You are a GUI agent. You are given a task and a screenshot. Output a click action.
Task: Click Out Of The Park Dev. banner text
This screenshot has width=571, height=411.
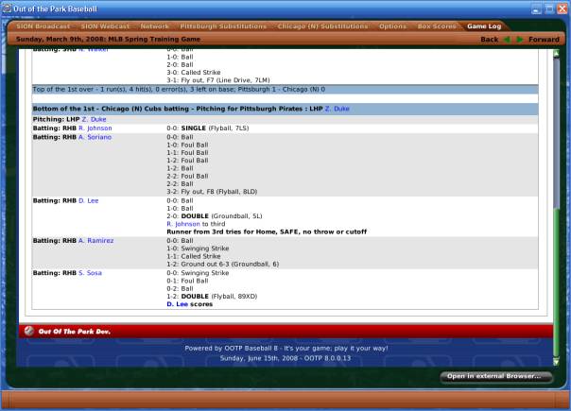tap(75, 332)
